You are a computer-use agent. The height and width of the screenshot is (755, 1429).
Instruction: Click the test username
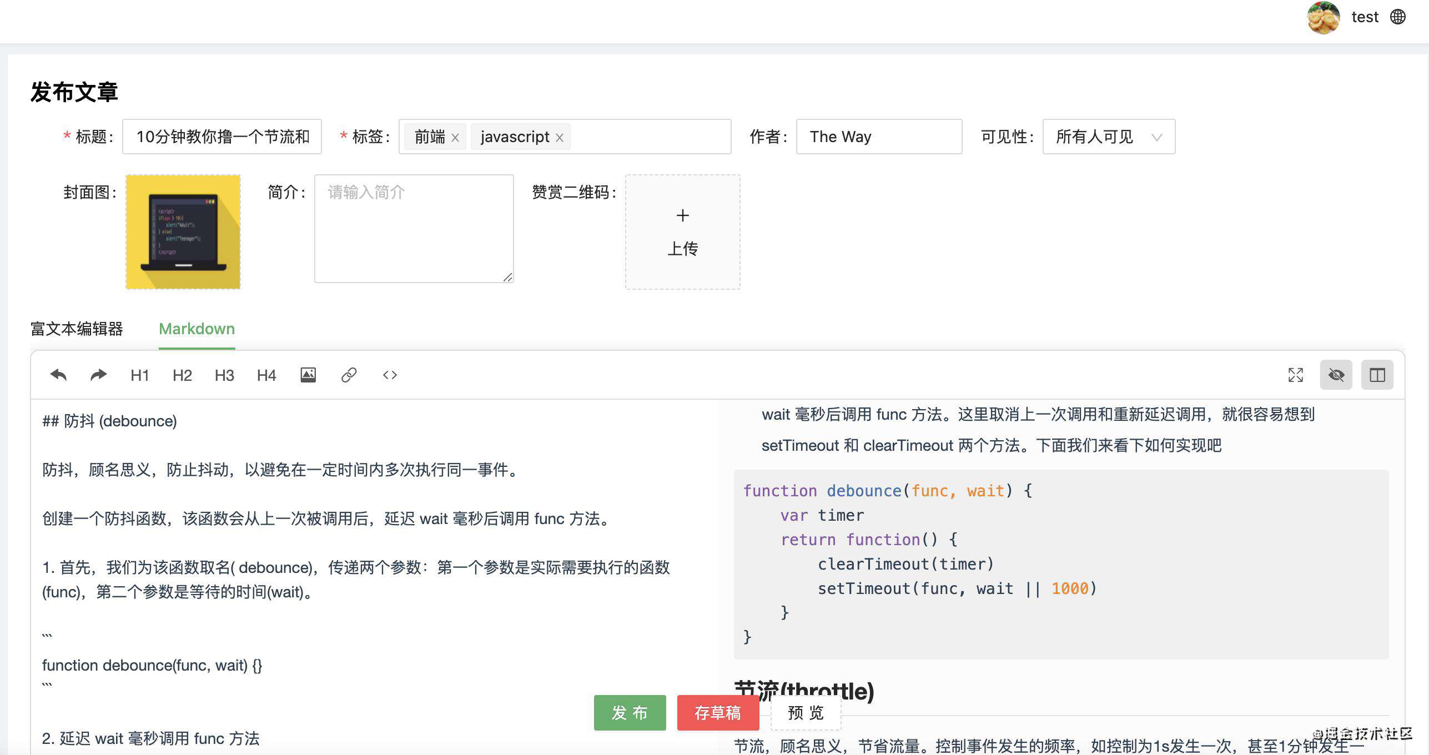pyautogui.click(x=1365, y=17)
